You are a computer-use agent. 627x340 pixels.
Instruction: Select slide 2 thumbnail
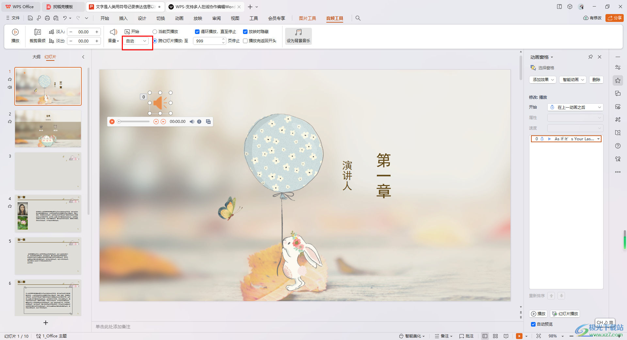pos(48,128)
